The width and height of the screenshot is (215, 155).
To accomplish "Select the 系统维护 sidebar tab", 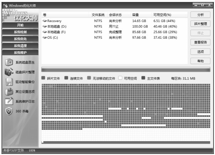I will coord(20,52).
